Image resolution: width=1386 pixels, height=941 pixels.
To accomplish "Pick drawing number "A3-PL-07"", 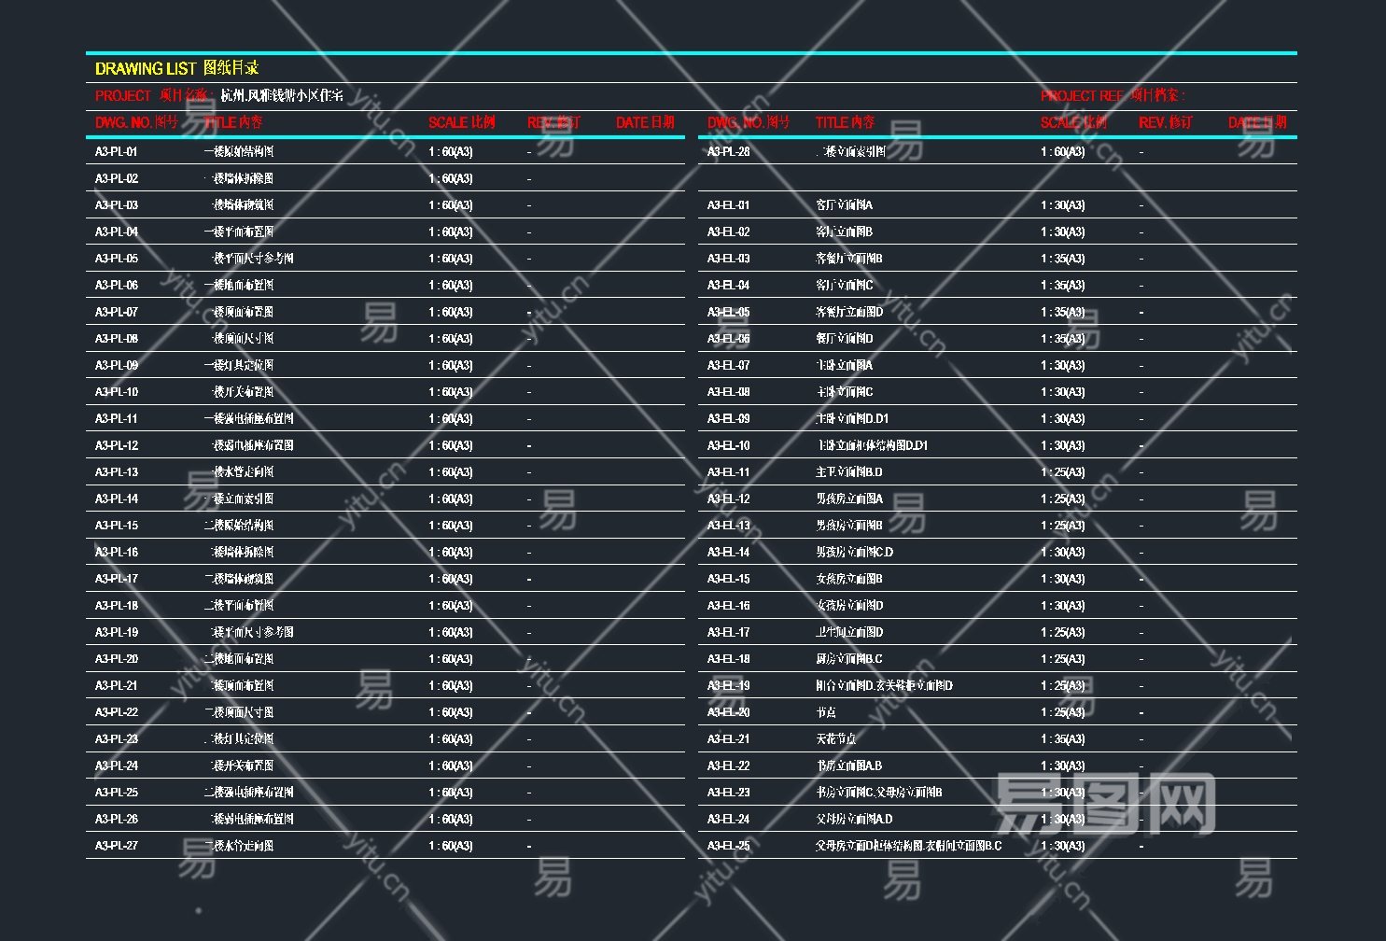I will pyautogui.click(x=117, y=312).
